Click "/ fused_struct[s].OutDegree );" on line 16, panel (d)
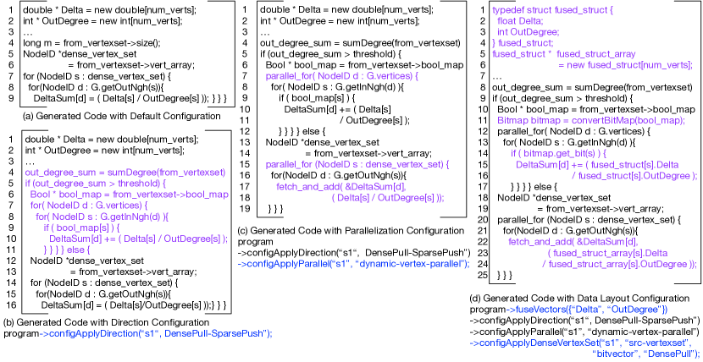The height and width of the screenshot is (362, 703). (x=634, y=178)
